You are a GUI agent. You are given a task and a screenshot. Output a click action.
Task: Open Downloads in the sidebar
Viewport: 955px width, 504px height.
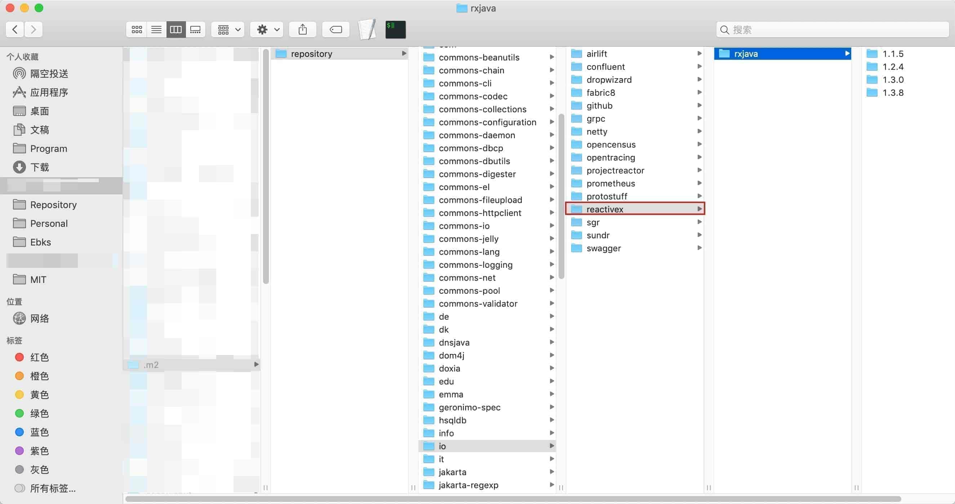(39, 167)
